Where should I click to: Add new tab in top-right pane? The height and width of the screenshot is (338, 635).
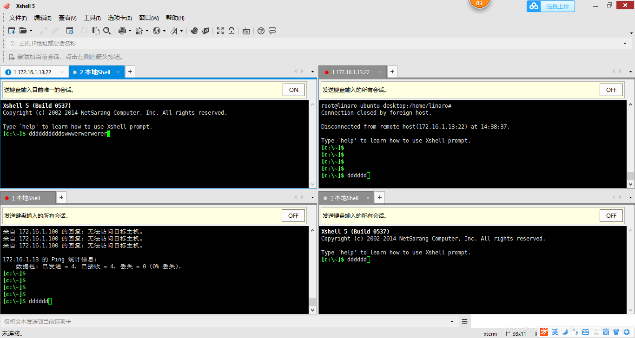pos(392,72)
